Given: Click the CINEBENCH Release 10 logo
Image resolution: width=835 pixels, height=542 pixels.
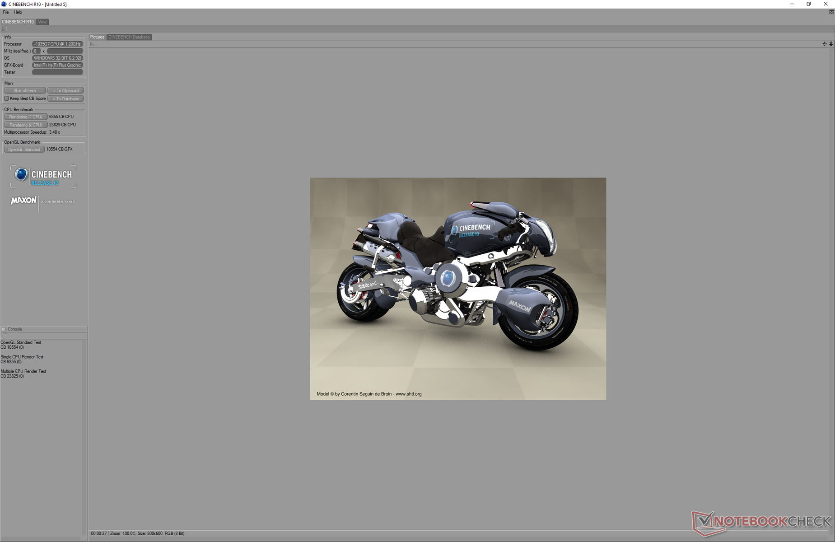Looking at the screenshot, I should pyautogui.click(x=43, y=177).
